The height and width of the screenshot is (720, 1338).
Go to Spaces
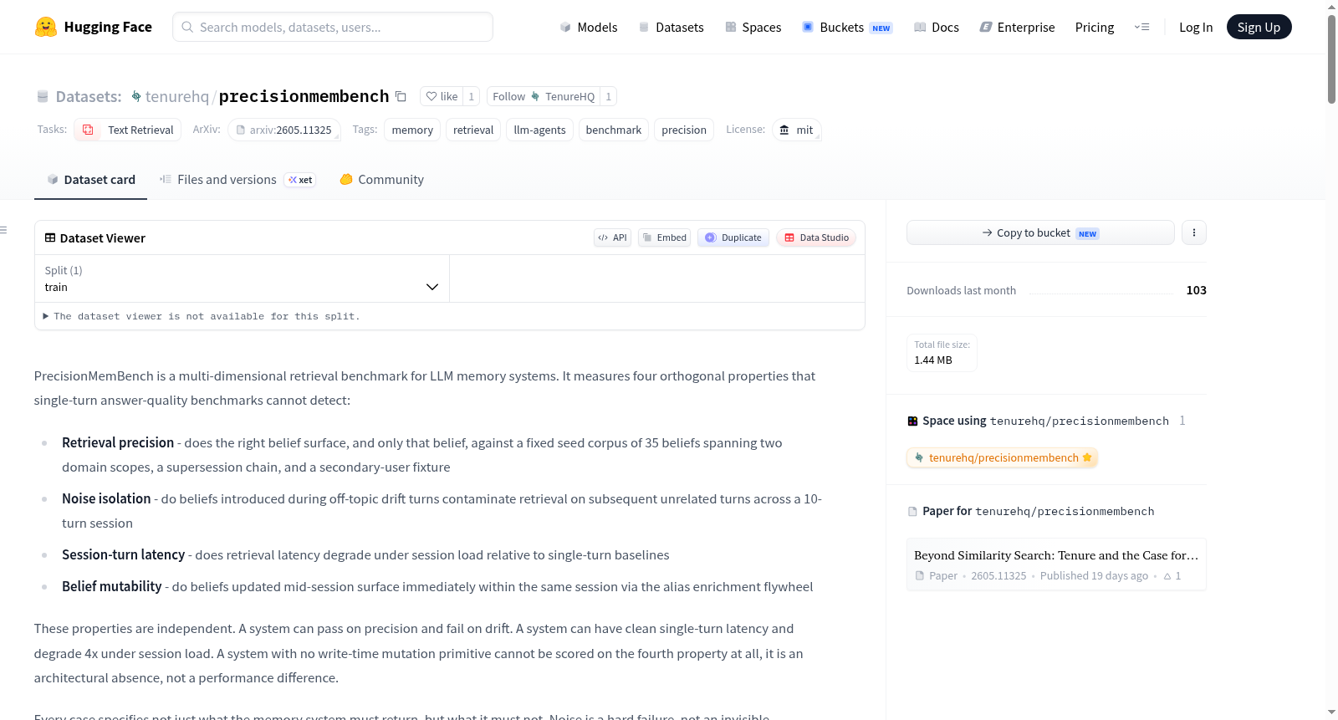pos(753,28)
